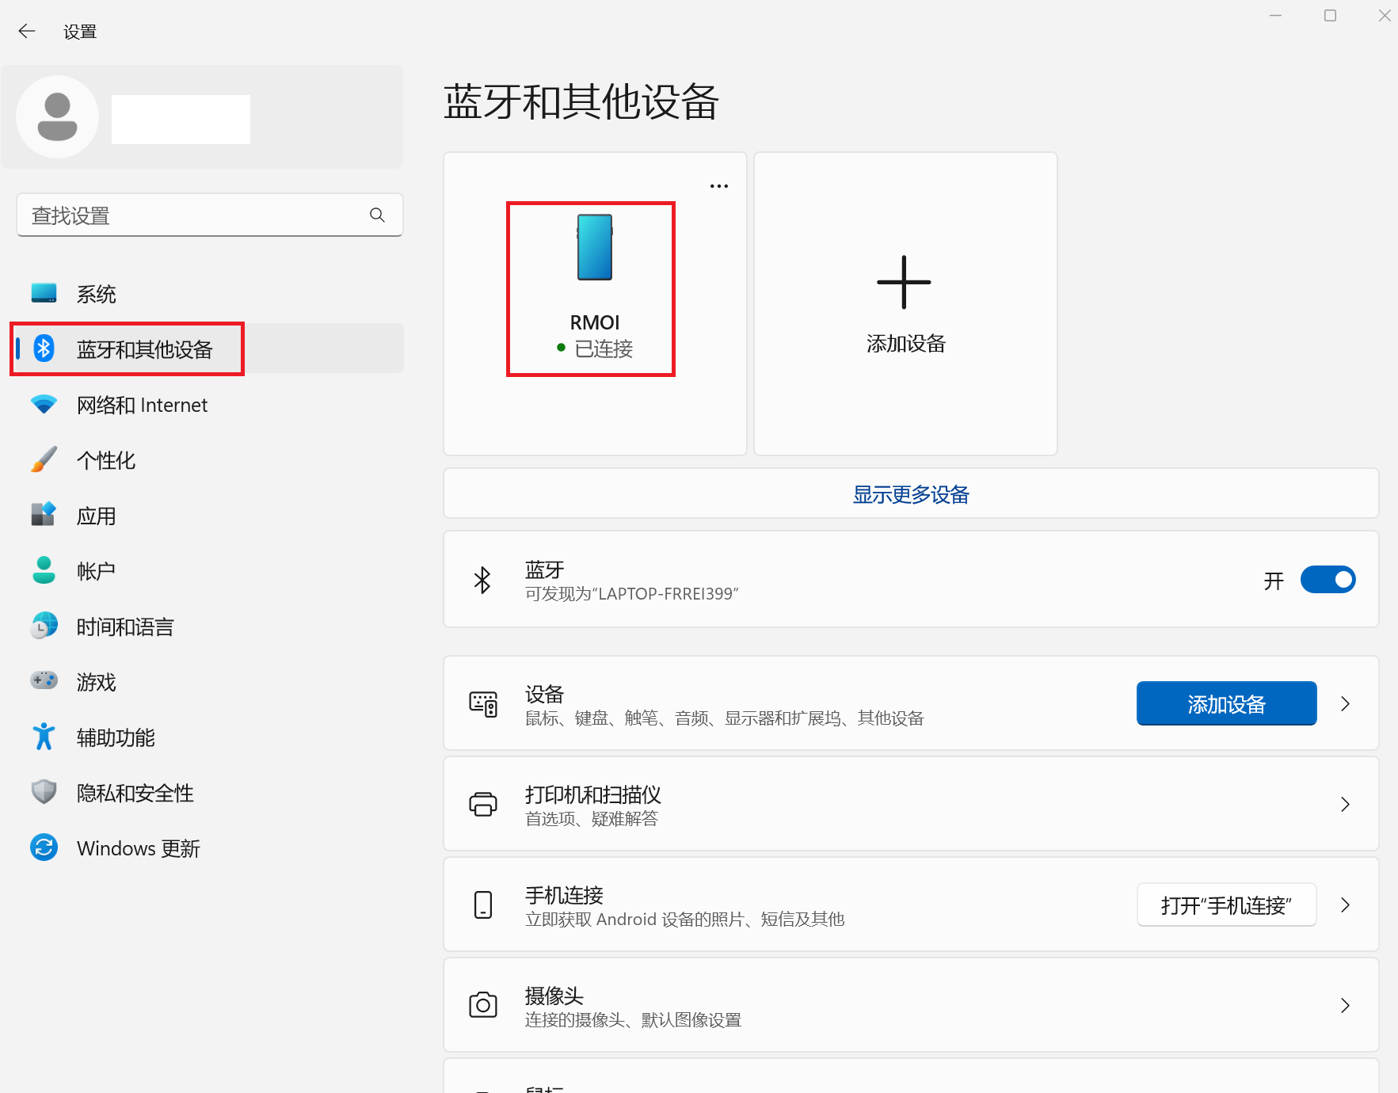Click 显示更多设备 link

pyautogui.click(x=911, y=494)
